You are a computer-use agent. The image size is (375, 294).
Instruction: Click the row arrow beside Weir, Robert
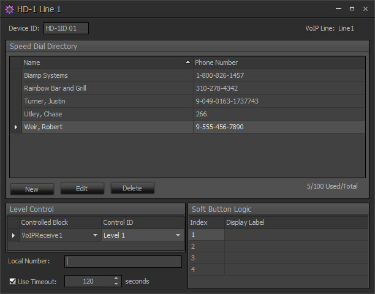click(15, 127)
